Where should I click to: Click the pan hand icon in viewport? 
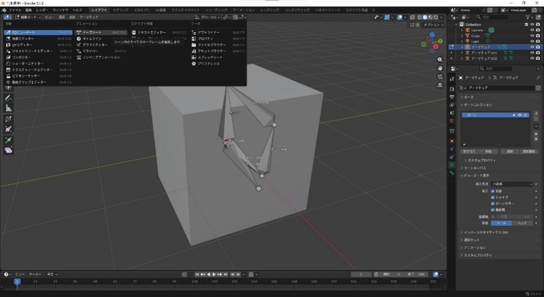[440, 68]
